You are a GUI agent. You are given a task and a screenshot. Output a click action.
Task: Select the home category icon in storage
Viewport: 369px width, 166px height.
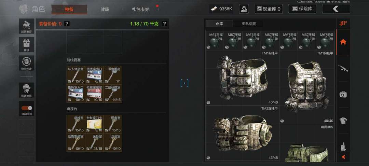(343, 42)
